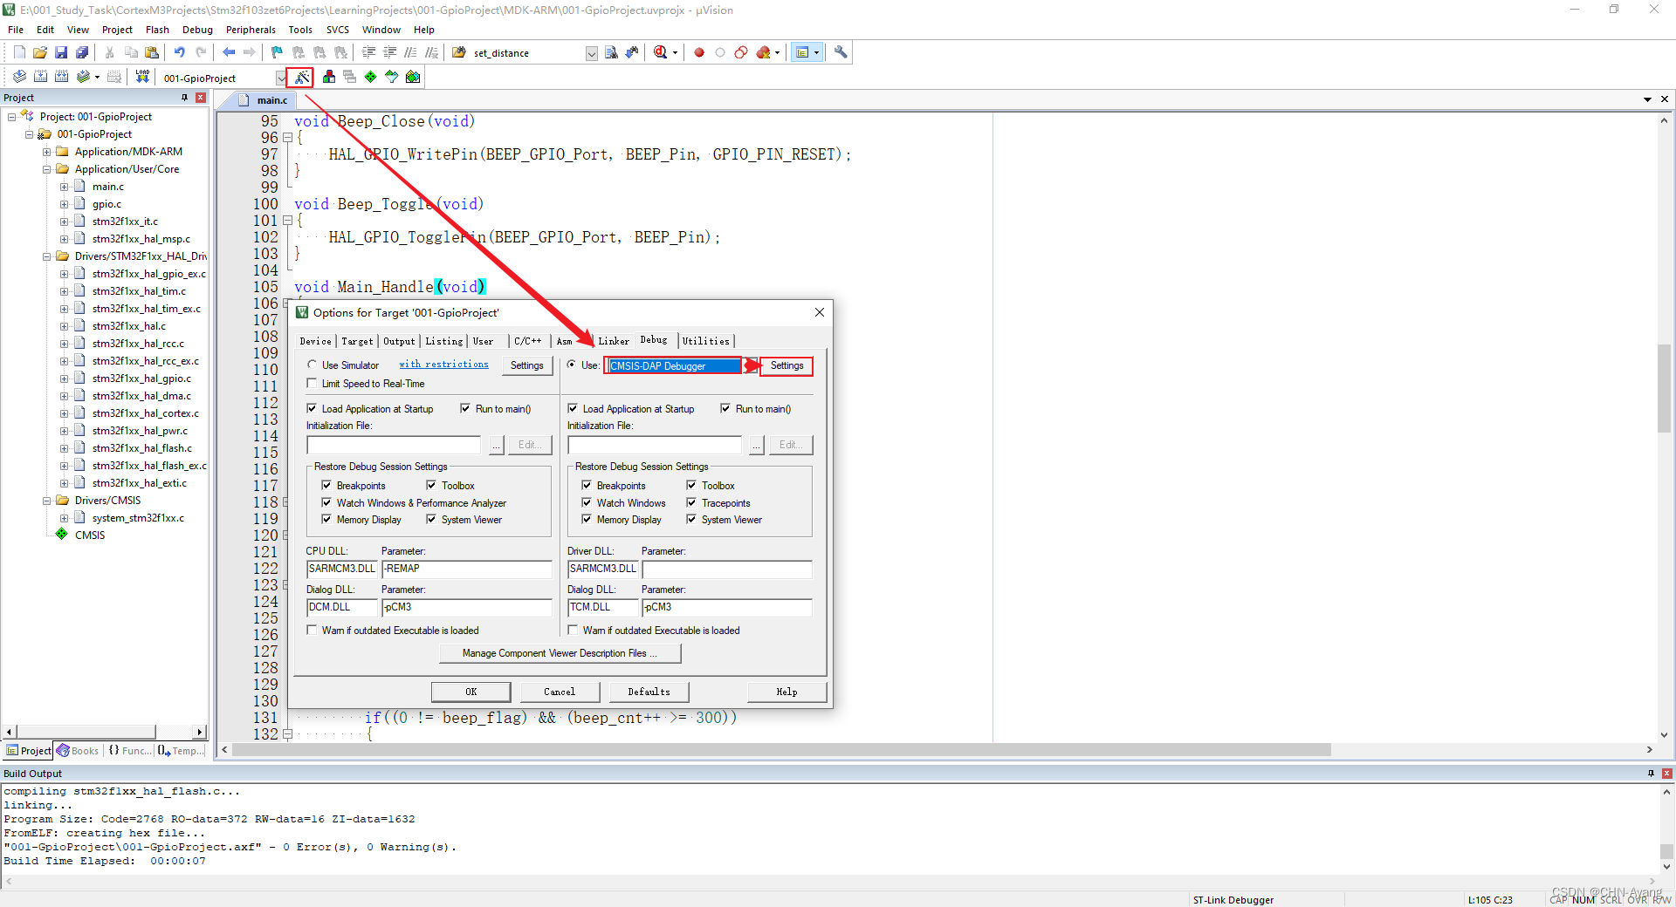Click right Initialization File input field
1676x907 pixels.
coord(655,445)
